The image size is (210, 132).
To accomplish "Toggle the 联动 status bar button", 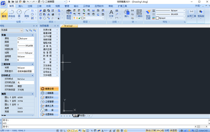I will pyautogui.click(x=148, y=130).
